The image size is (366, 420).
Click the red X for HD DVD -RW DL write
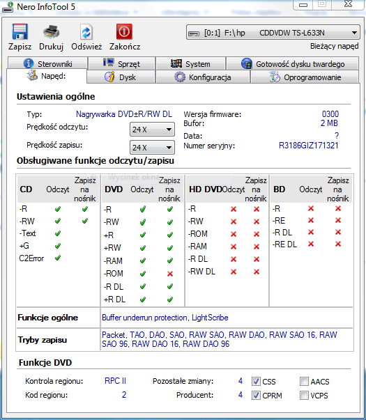click(x=257, y=272)
